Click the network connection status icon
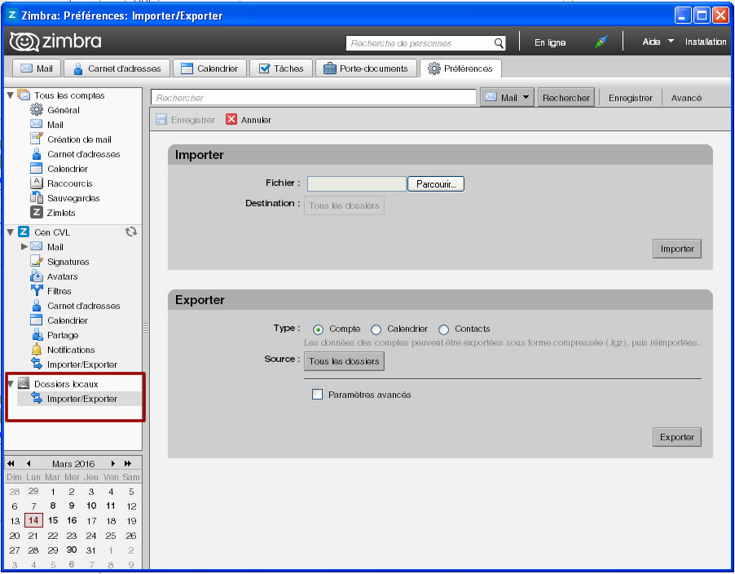 point(601,42)
